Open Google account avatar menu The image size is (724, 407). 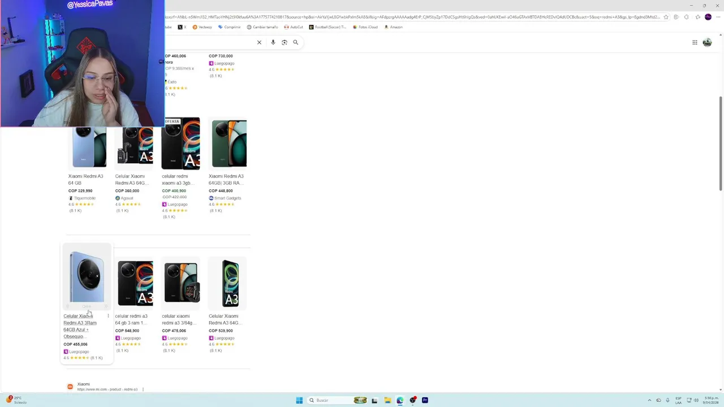click(707, 42)
